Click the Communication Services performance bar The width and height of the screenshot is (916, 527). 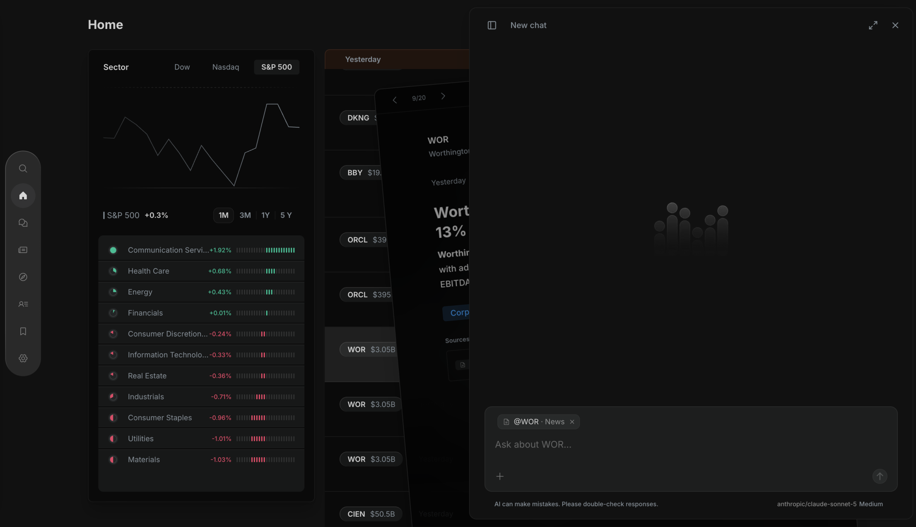pos(266,250)
